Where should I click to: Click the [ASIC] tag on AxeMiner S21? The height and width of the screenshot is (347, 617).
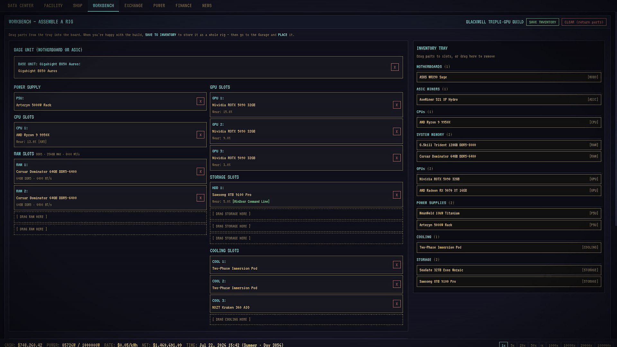click(x=593, y=100)
